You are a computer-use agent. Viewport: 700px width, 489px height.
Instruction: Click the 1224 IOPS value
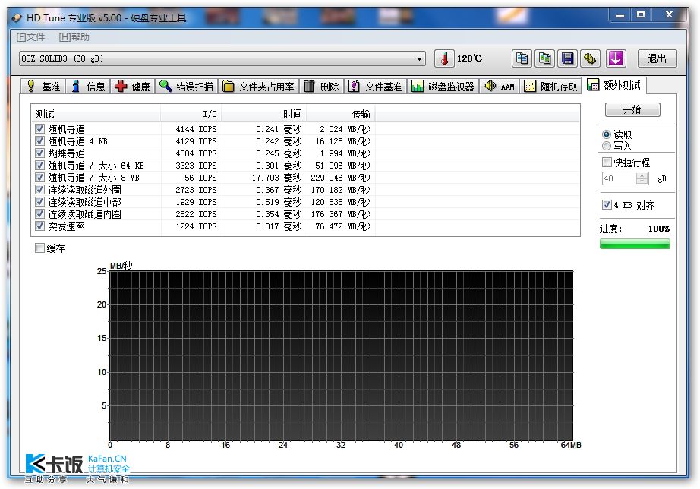[197, 226]
